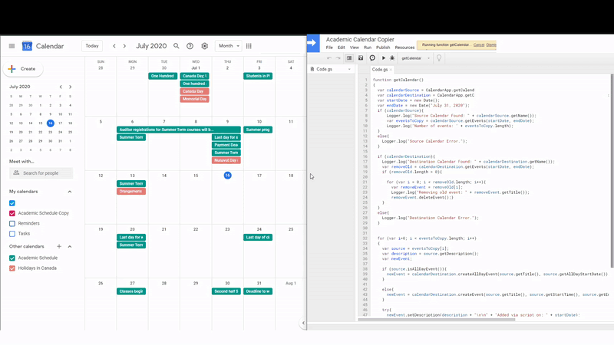
Task: Click the editor's vertical scrollbar
Action: pos(612,172)
